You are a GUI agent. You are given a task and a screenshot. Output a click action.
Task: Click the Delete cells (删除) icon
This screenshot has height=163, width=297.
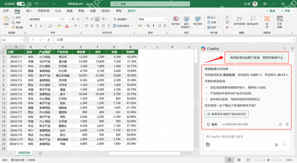(209, 22)
